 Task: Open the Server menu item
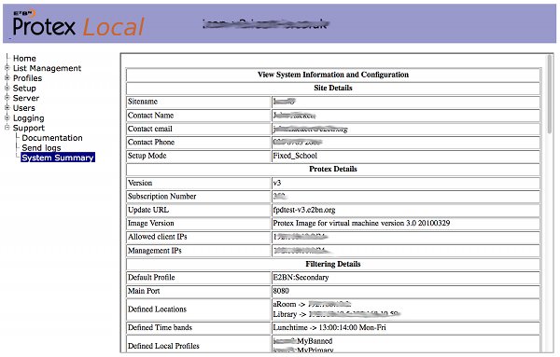pos(26,98)
